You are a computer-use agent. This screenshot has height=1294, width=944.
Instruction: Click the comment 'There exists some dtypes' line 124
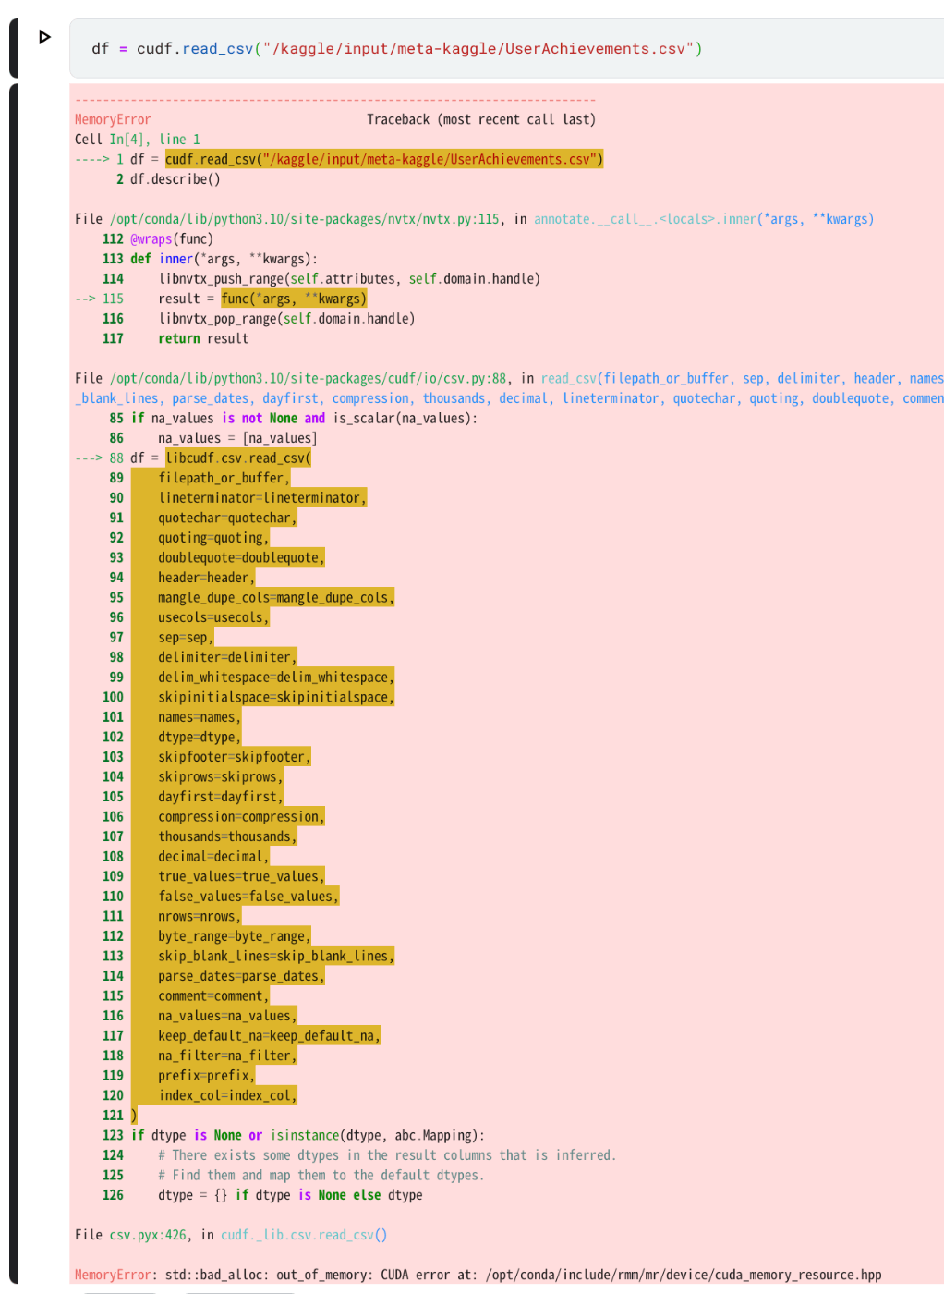tap(387, 1155)
